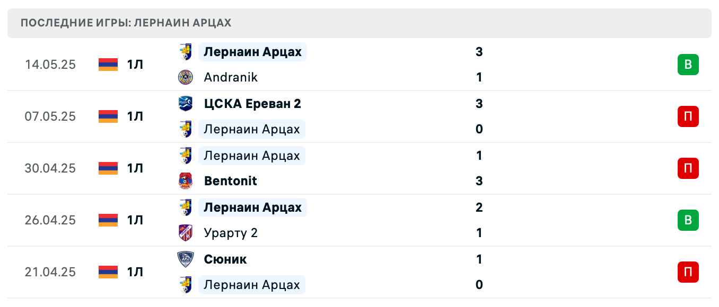The height and width of the screenshot is (307, 719).
Task: Click the Bentonit team name
Action: click(x=230, y=180)
